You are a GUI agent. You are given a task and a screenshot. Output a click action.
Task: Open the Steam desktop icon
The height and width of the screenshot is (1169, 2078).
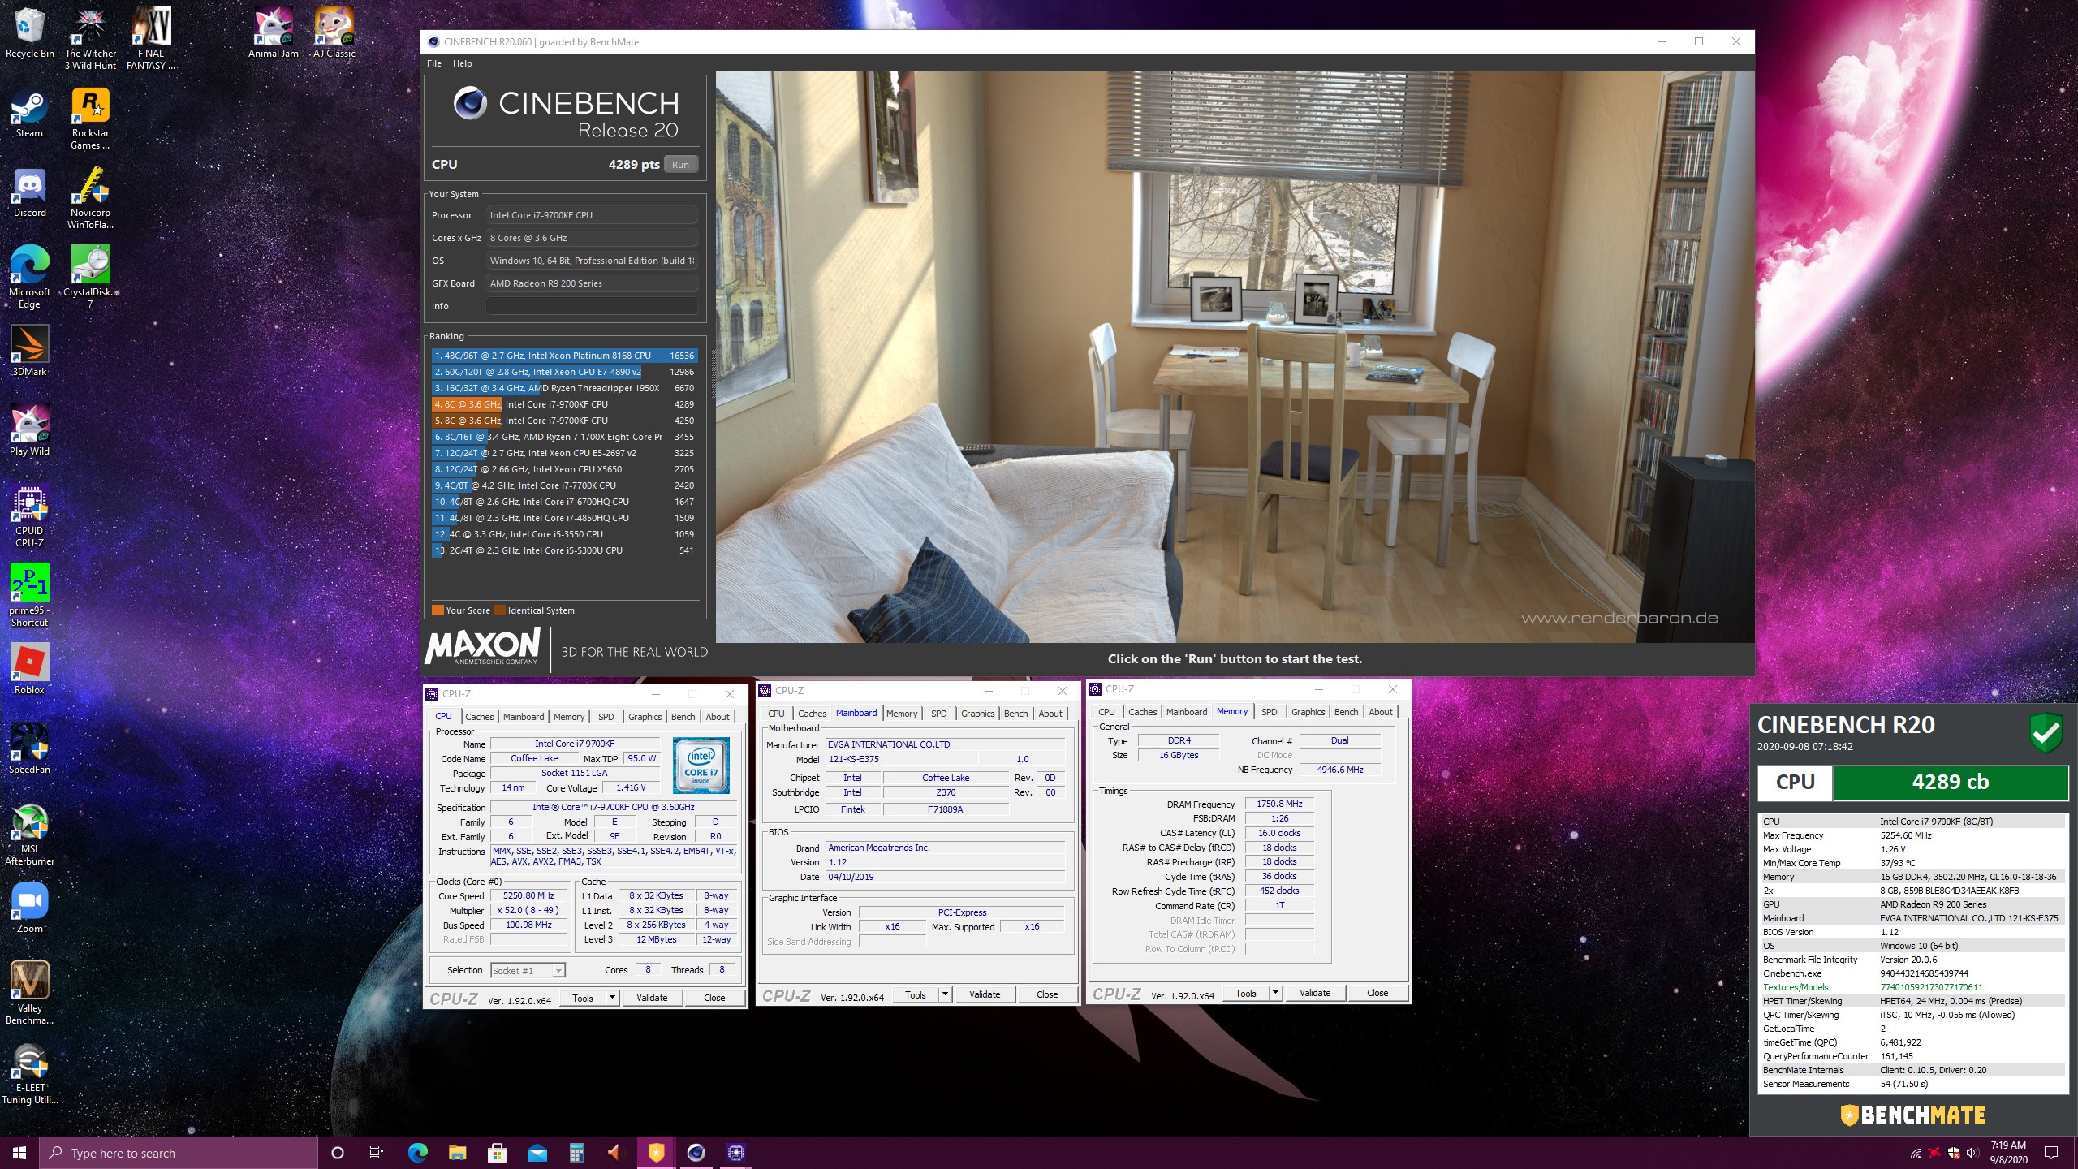tap(29, 114)
